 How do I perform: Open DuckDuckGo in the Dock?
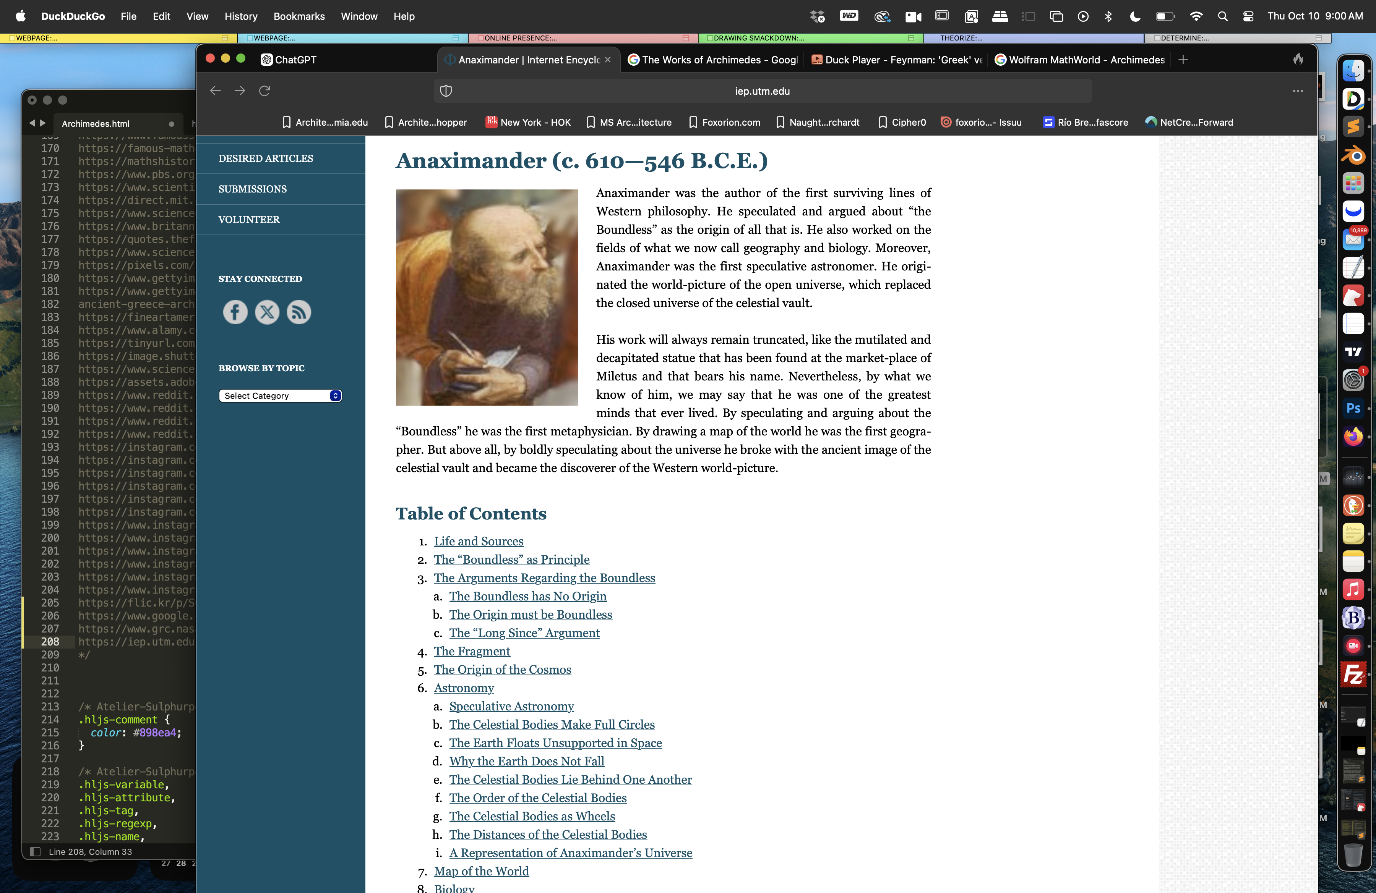tap(1353, 505)
